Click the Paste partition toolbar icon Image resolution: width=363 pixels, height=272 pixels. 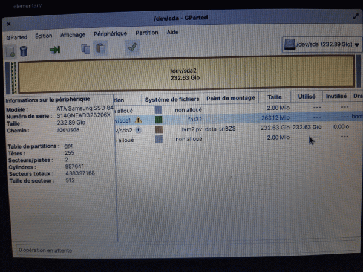click(100, 50)
